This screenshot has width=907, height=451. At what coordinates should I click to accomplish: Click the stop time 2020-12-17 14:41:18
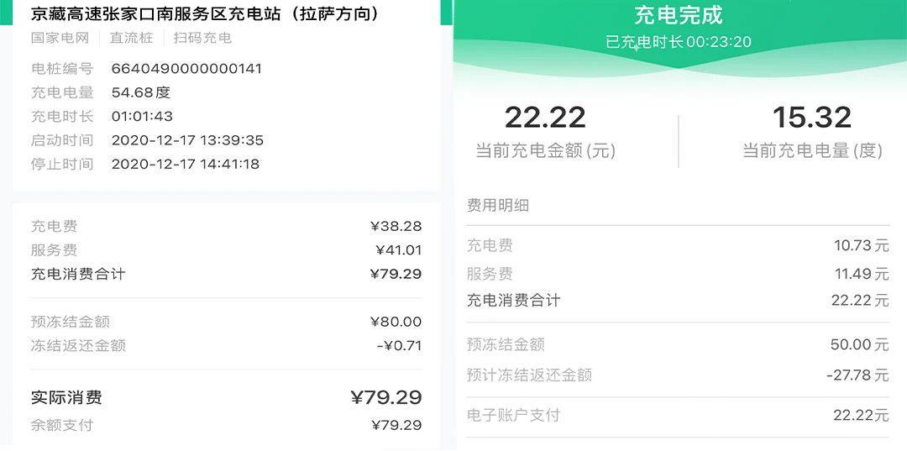pyautogui.click(x=186, y=164)
